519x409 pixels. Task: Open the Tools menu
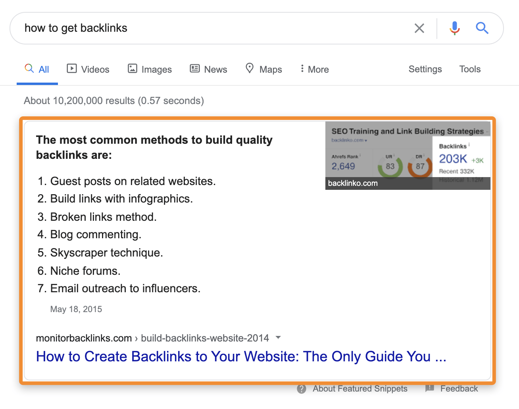tap(470, 69)
